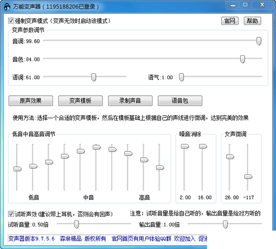Maximize the 万能变声器 window
Screen dimensions: 276x249
245,5
